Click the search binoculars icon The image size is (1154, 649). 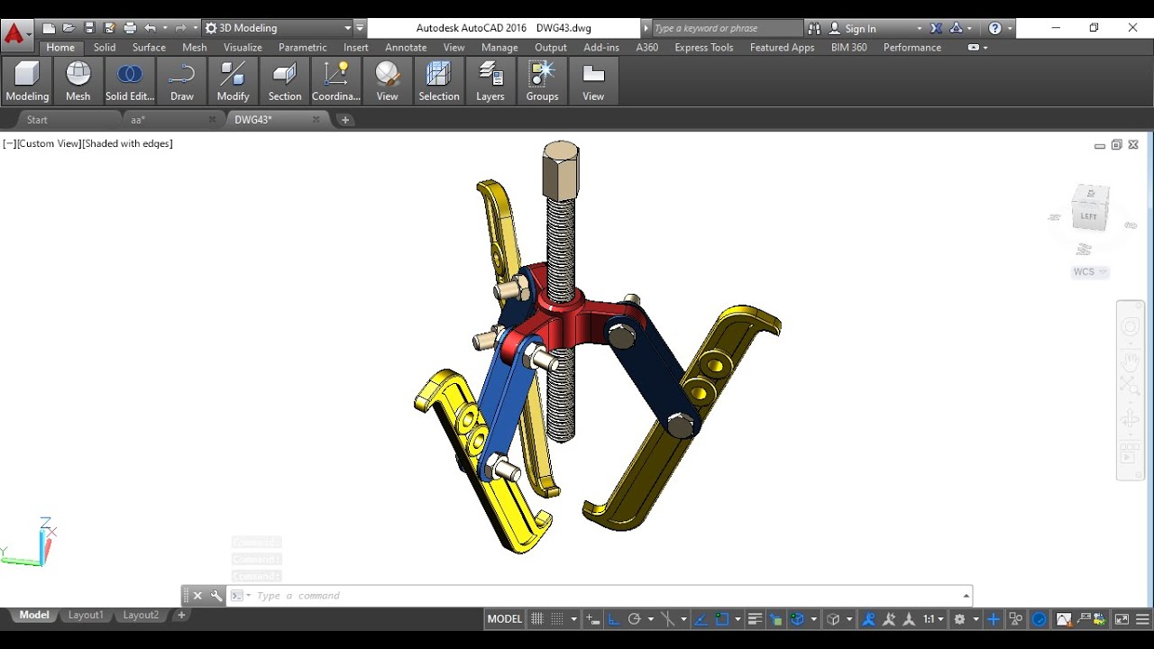click(x=814, y=28)
